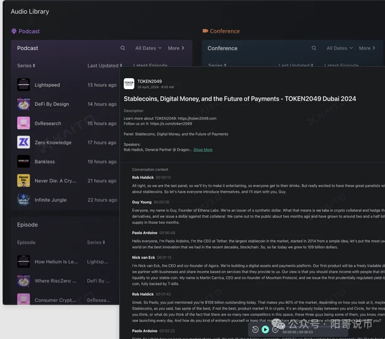Jump to Guy Young 00:00:26 timestamp

(x=161, y=202)
